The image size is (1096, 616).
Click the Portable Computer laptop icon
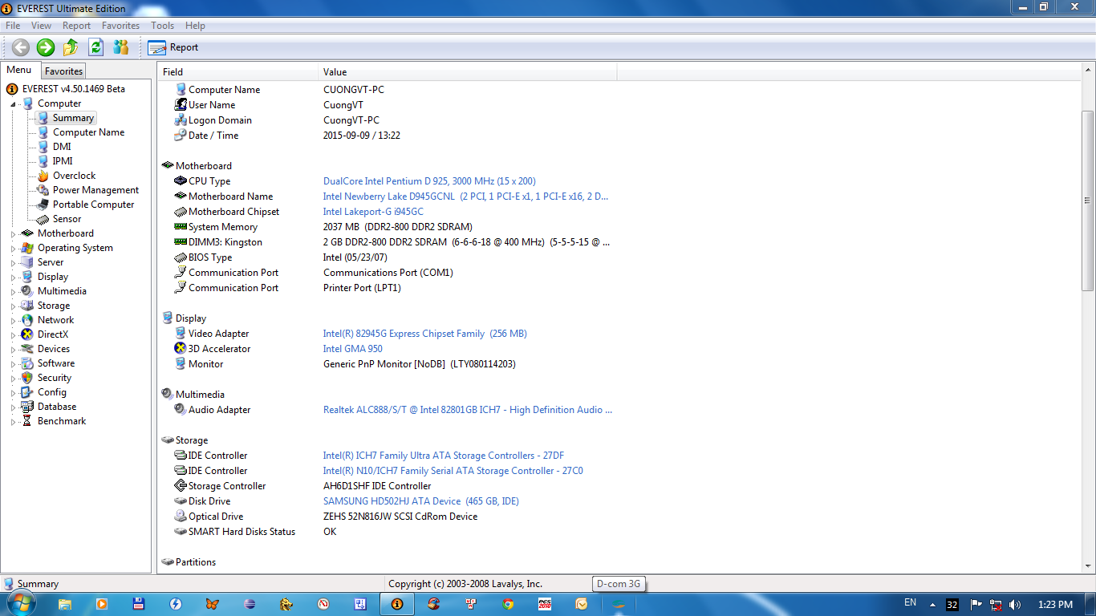coord(43,205)
